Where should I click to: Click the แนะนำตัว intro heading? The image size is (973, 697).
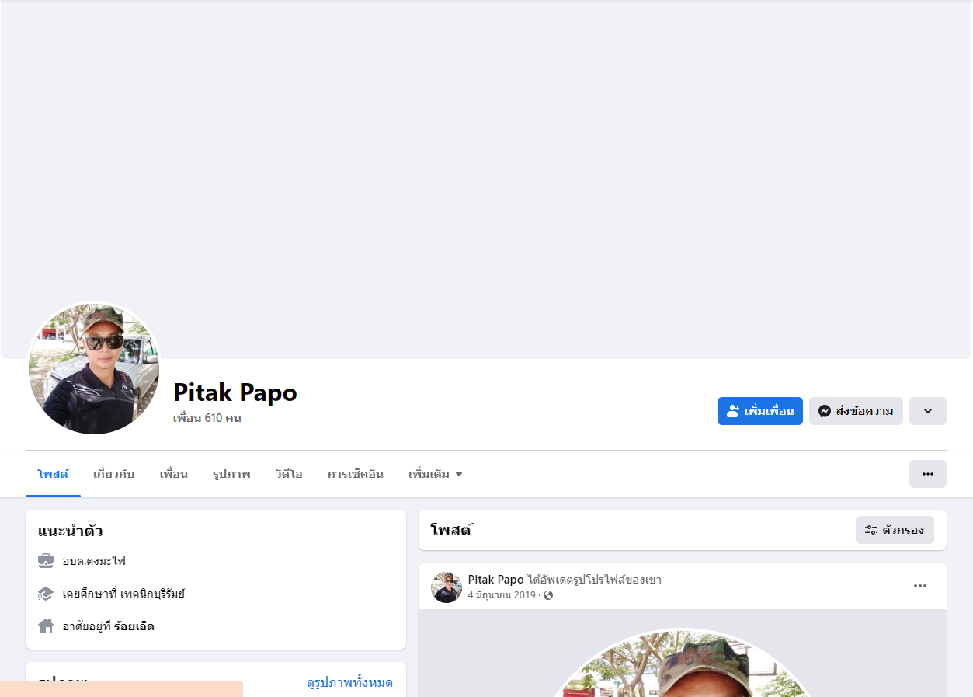[x=71, y=531]
